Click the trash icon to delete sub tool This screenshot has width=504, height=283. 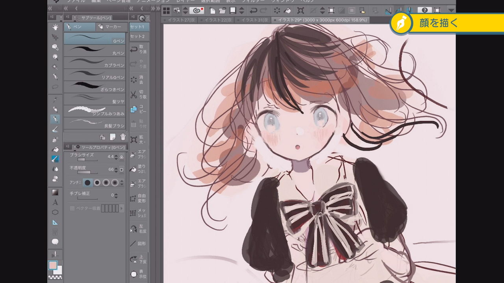click(123, 137)
